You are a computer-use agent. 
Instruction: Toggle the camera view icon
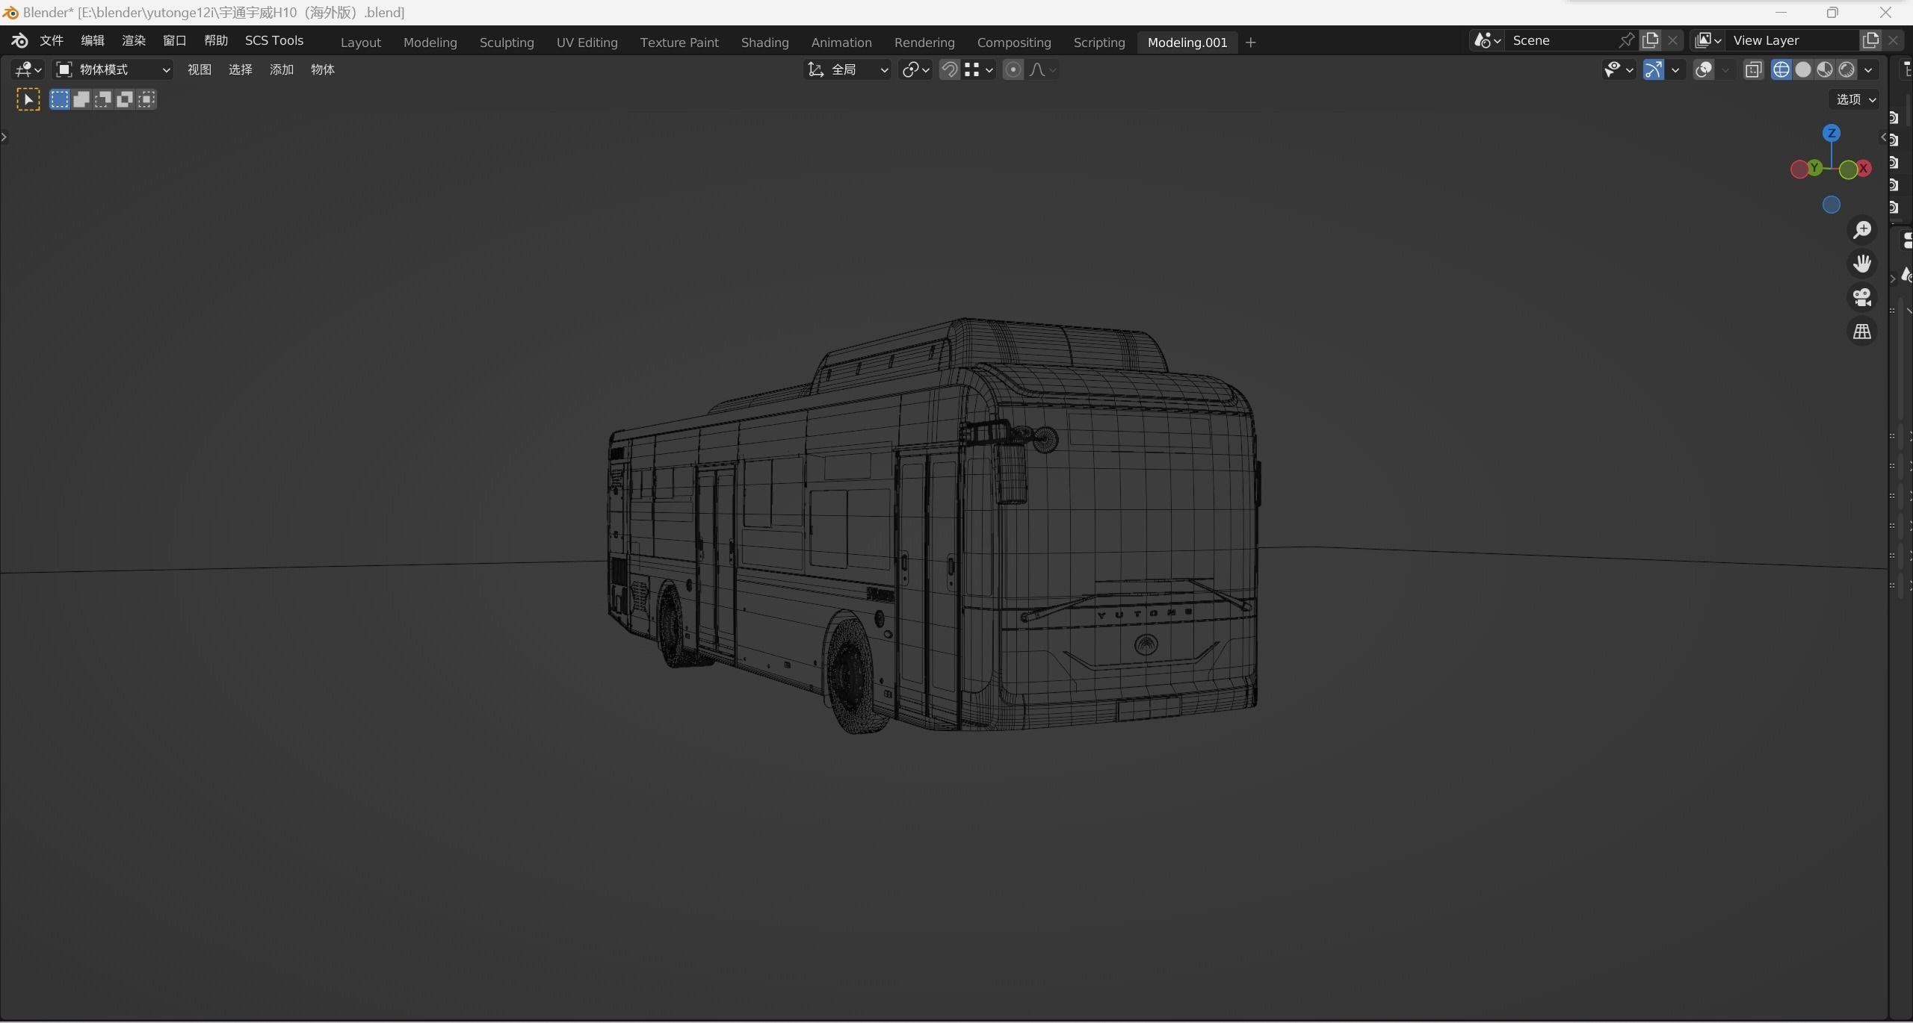coord(1861,297)
